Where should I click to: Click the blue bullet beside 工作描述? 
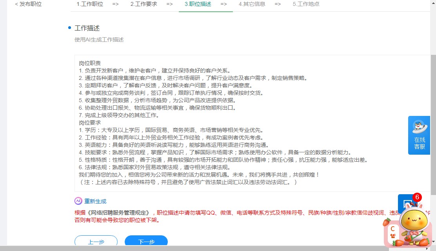click(69, 28)
